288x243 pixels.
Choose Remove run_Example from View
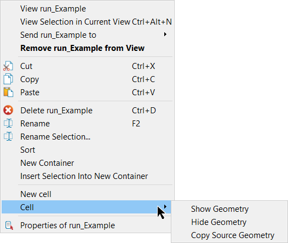[83, 48]
